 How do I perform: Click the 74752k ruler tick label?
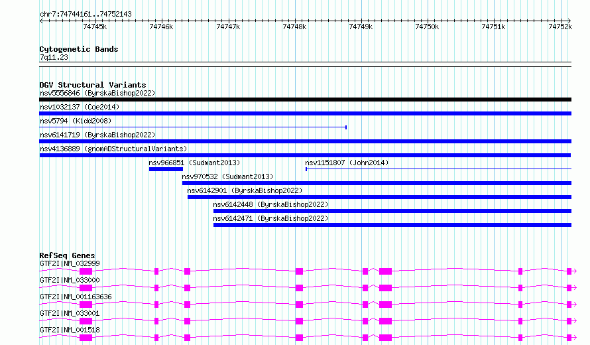pyautogui.click(x=560, y=27)
